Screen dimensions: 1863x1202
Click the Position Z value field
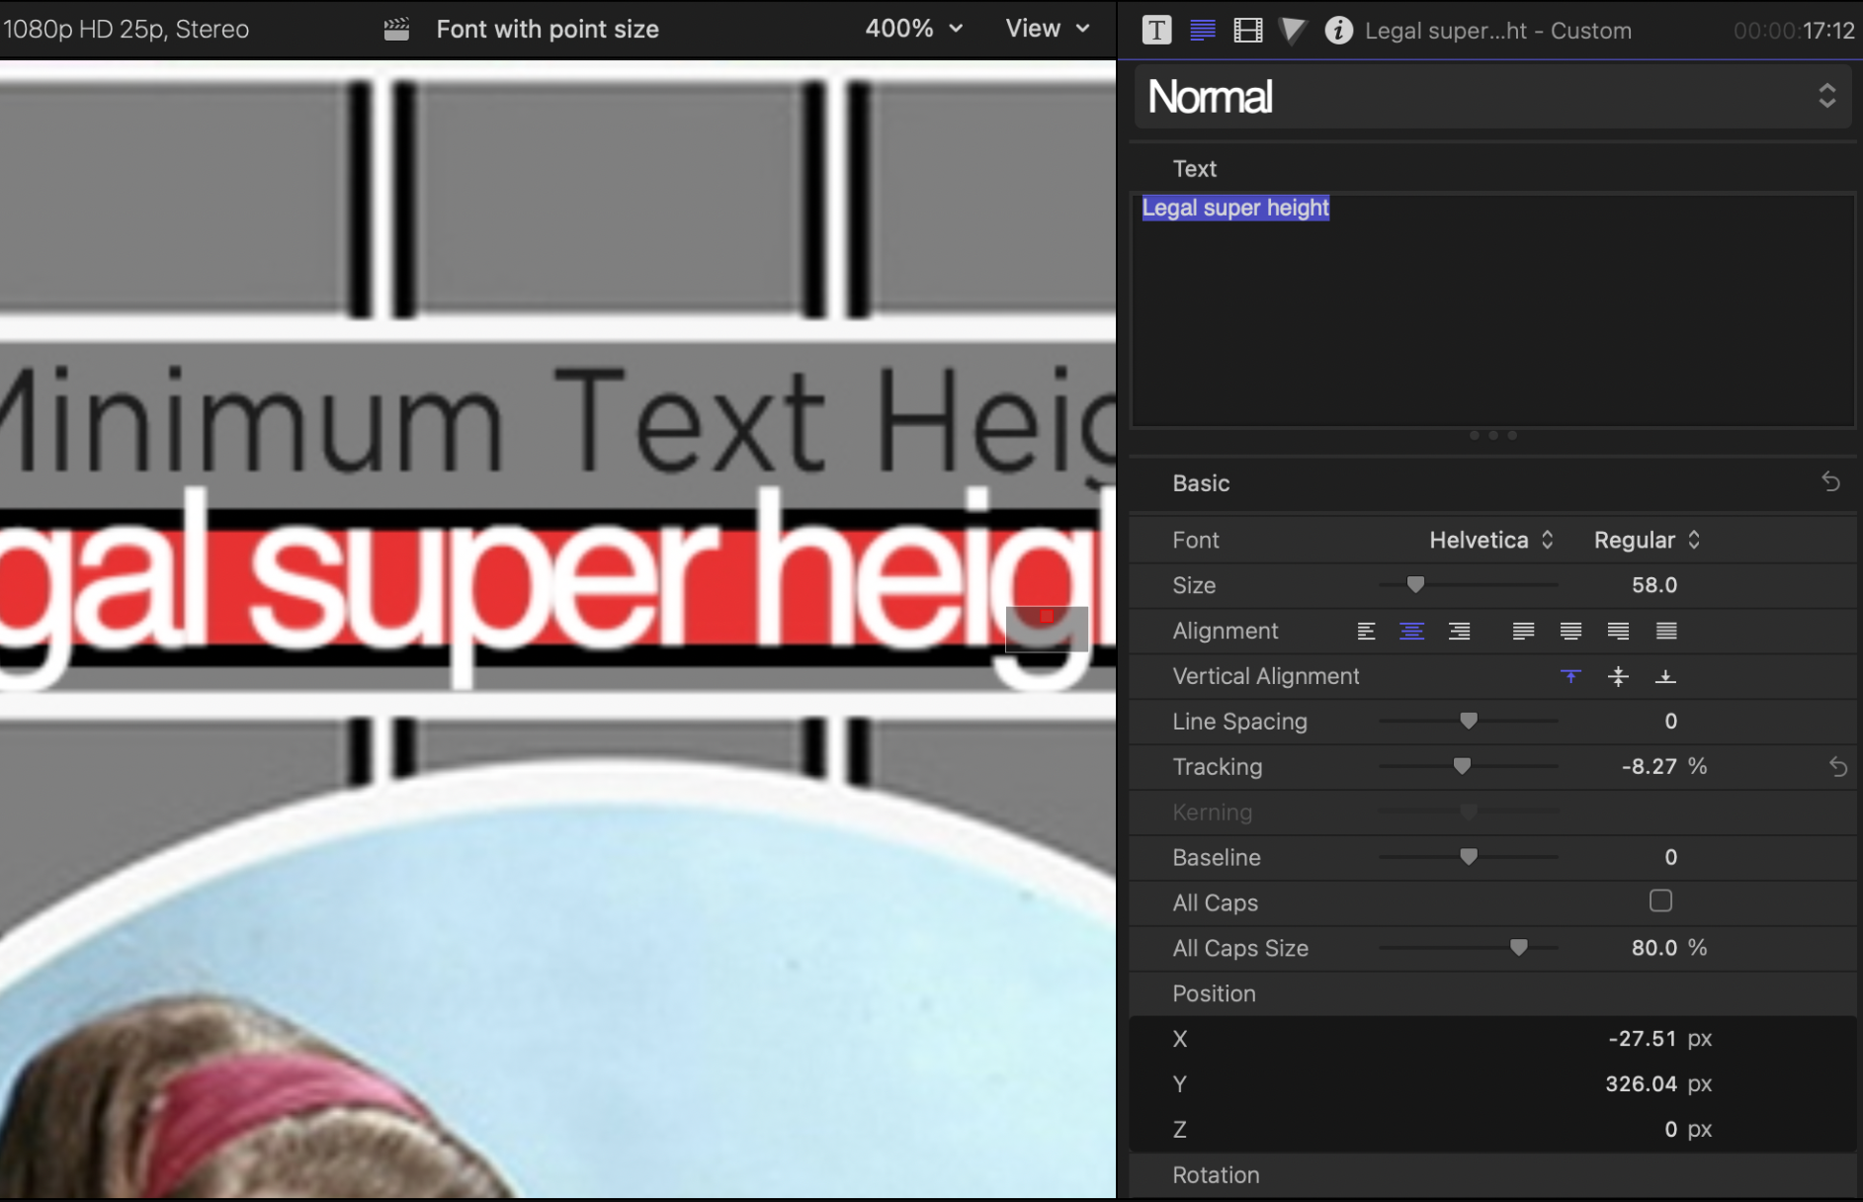click(1670, 1129)
